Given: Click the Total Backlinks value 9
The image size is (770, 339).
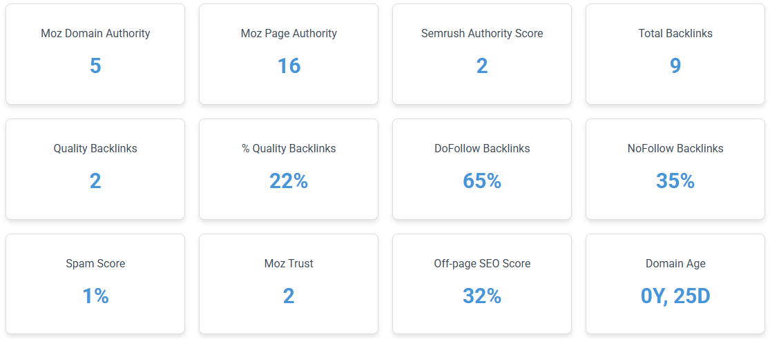Looking at the screenshot, I should tap(675, 66).
